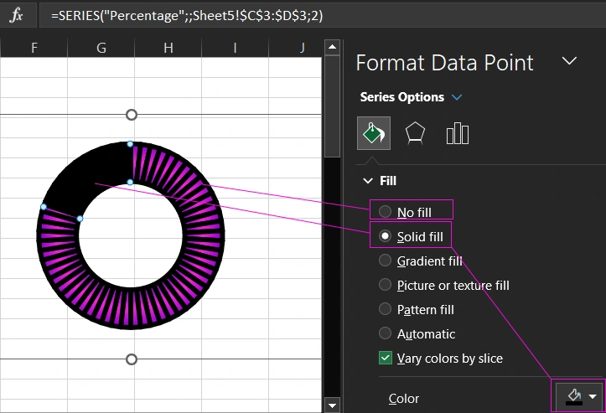Collapse the Fill section

point(367,180)
